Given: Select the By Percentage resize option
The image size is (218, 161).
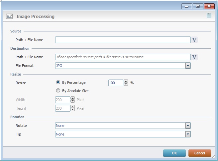Looking at the screenshot, I should [x=58, y=82].
